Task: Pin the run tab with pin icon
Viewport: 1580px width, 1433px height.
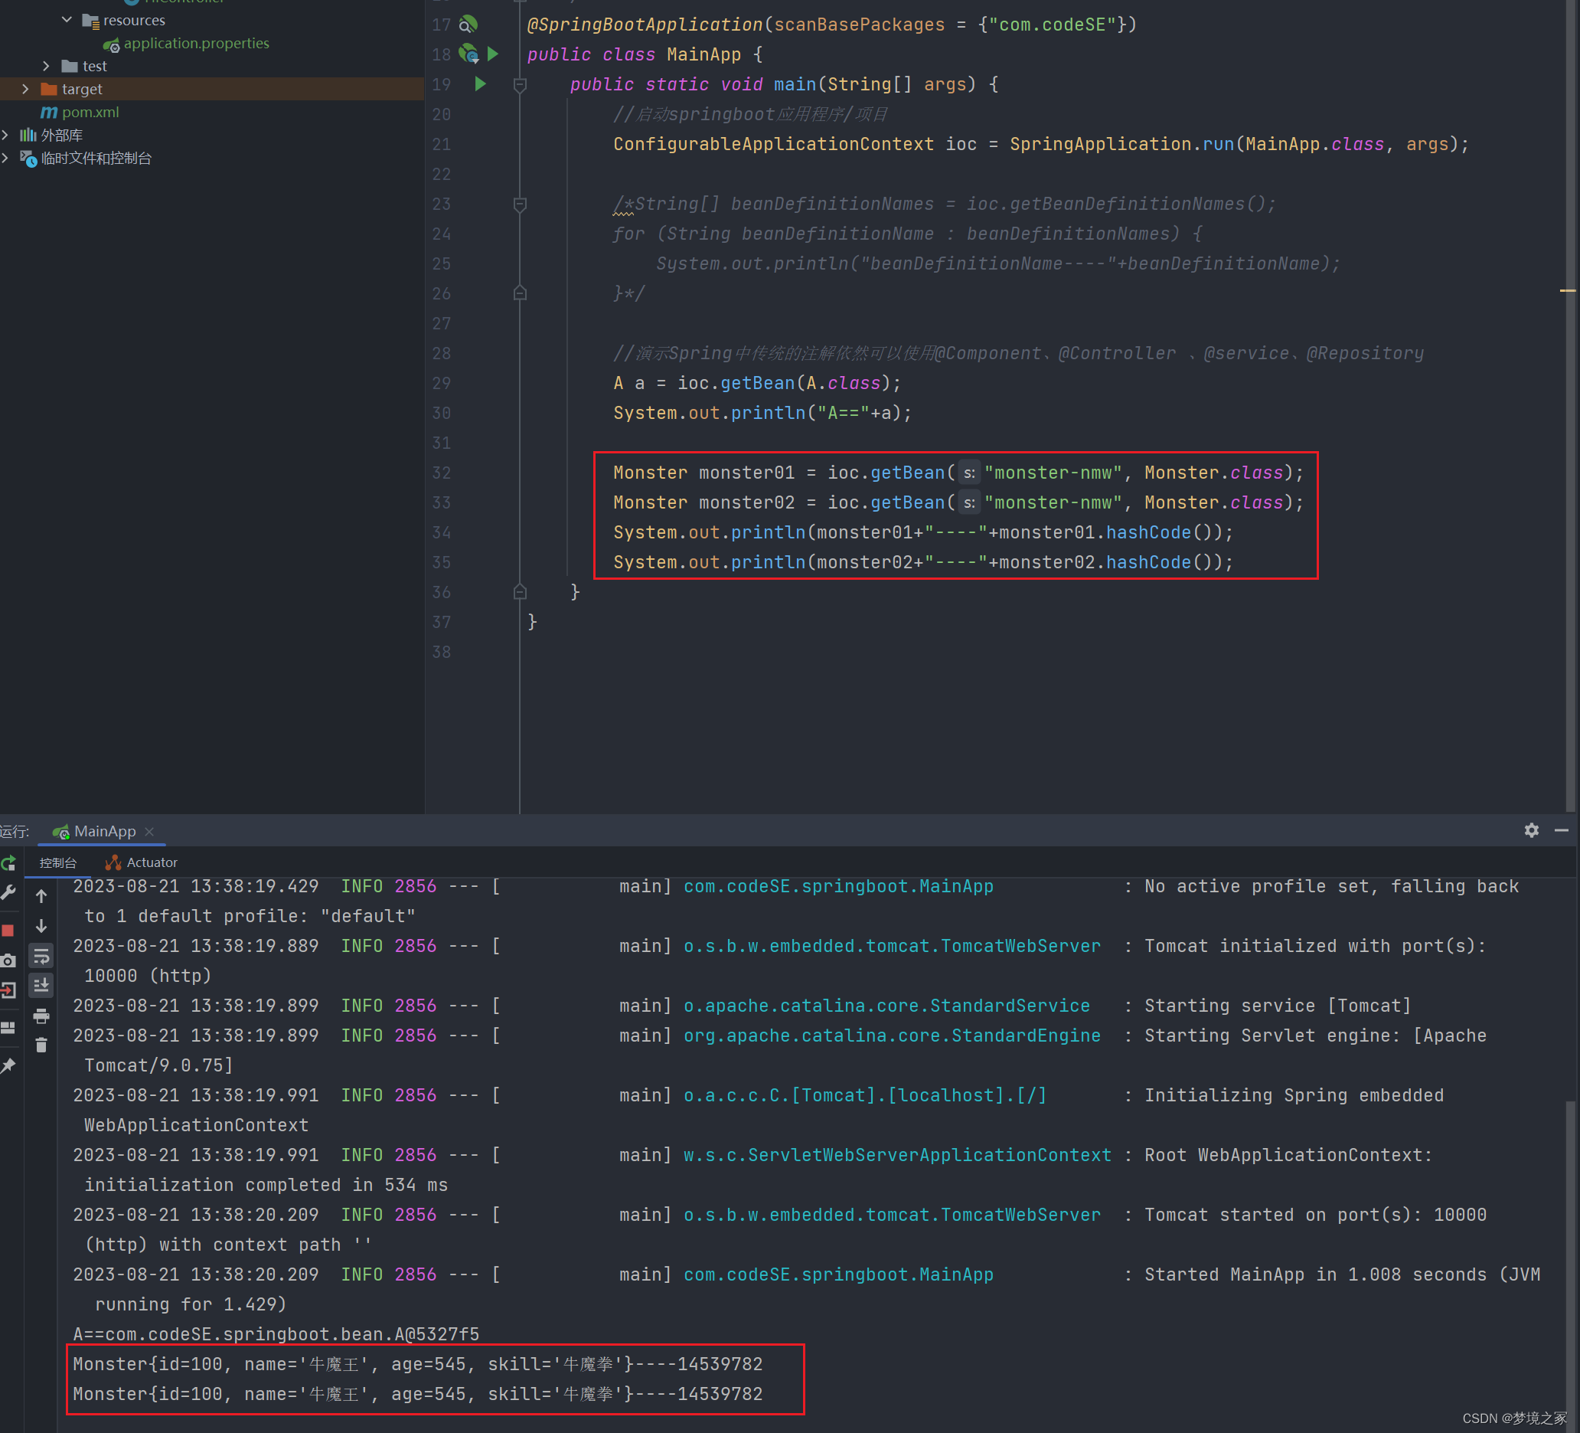Action: click(8, 1065)
